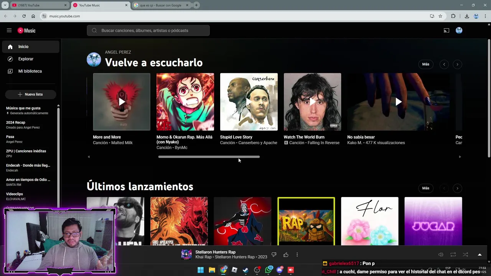Open the browser extensions menu
The width and height of the screenshot is (491, 276).
[453, 16]
